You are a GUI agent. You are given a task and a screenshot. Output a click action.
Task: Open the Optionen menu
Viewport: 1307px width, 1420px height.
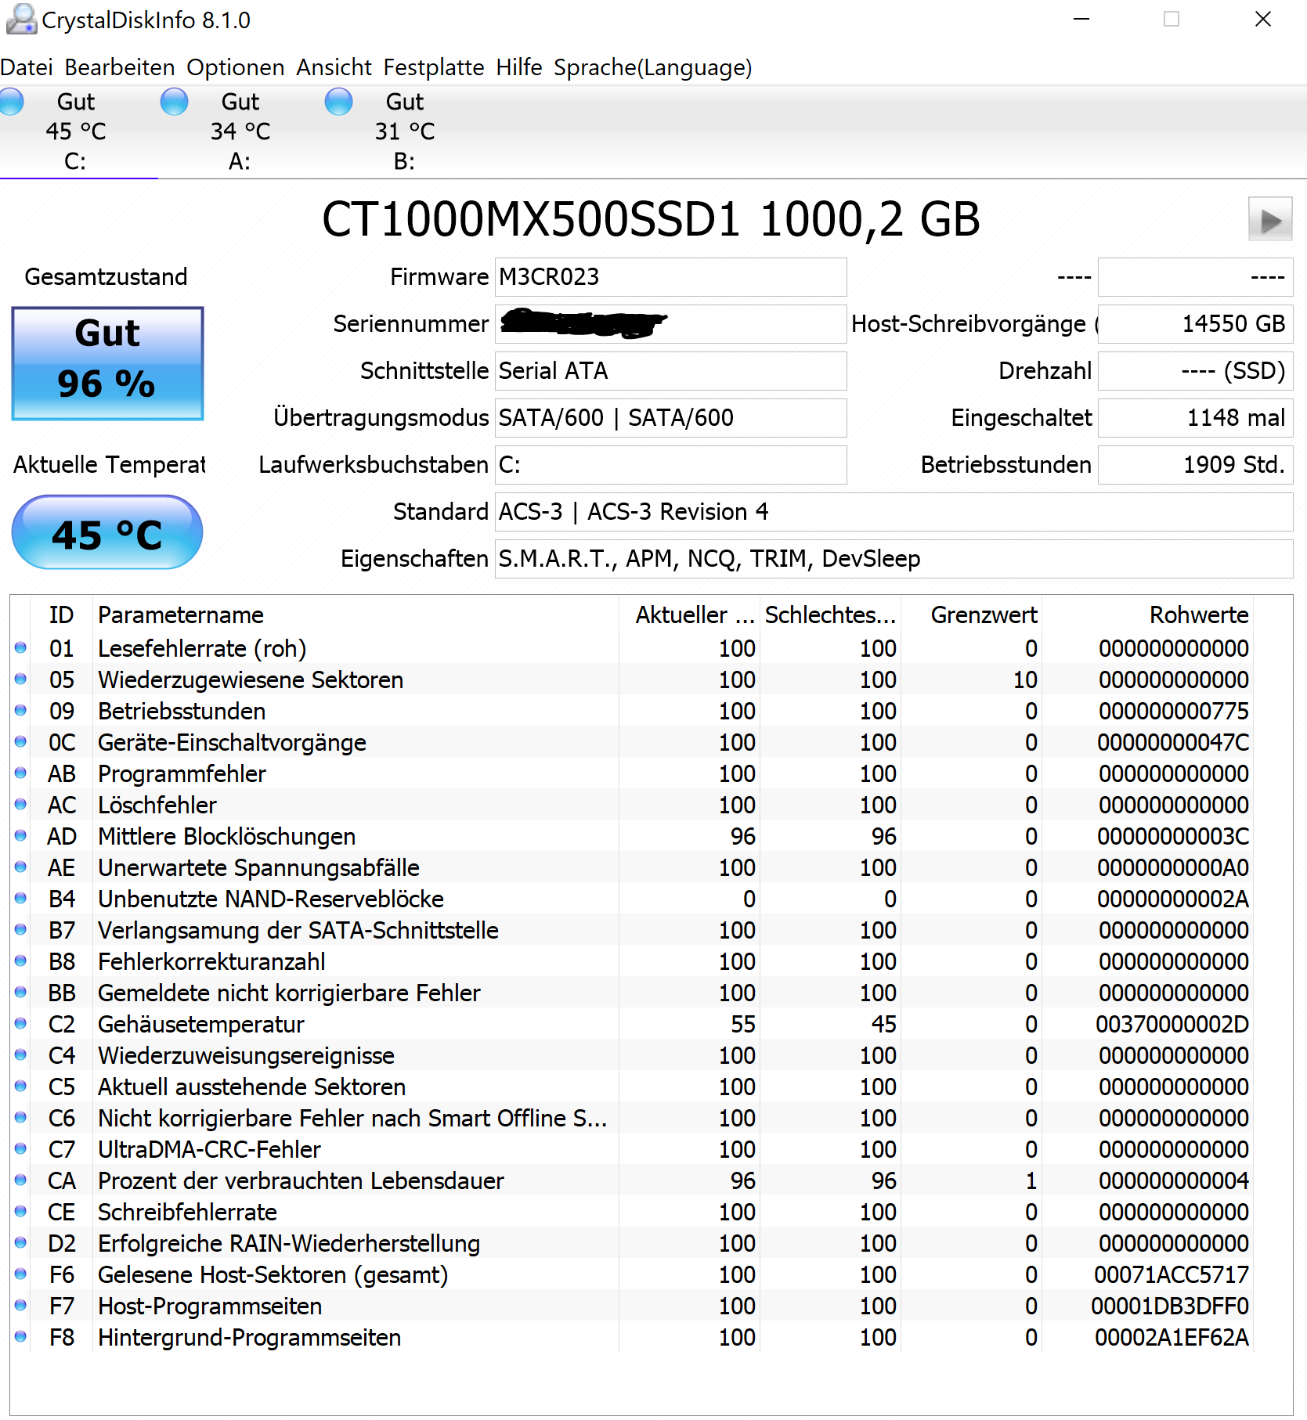[236, 68]
